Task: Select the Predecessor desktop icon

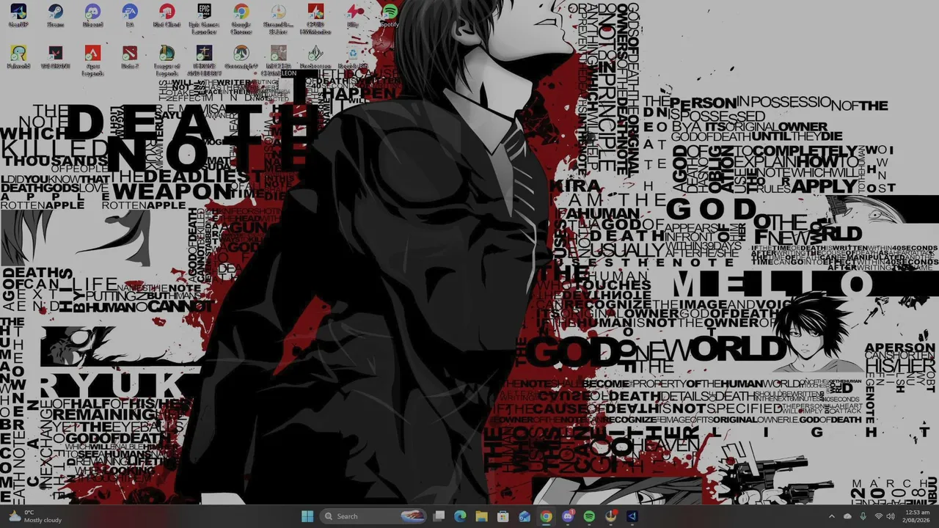Action: tap(315, 57)
